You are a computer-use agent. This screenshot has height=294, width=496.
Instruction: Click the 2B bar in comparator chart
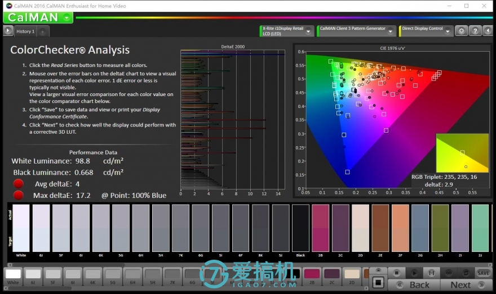click(x=321, y=228)
